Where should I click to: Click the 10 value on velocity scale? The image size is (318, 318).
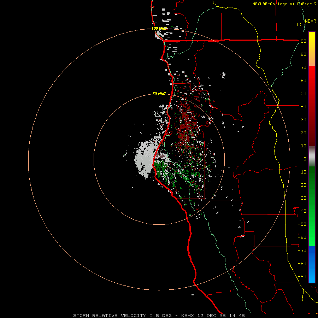[x=304, y=146]
